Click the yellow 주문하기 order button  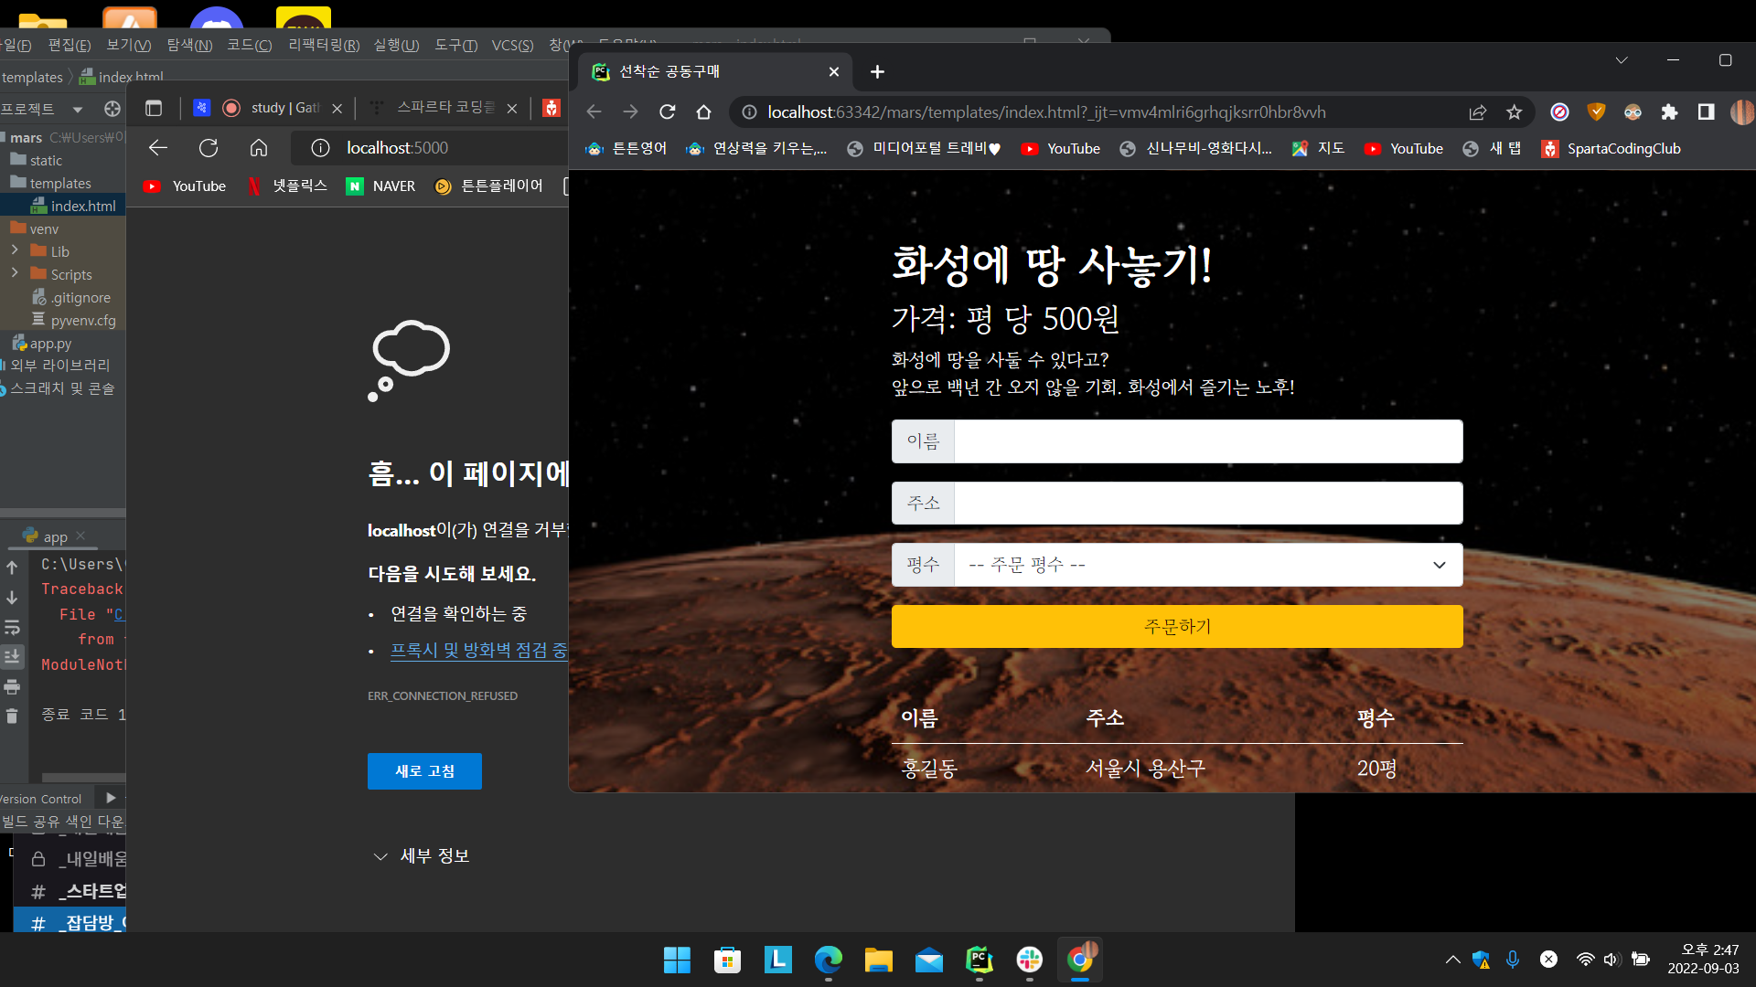pyautogui.click(x=1177, y=627)
